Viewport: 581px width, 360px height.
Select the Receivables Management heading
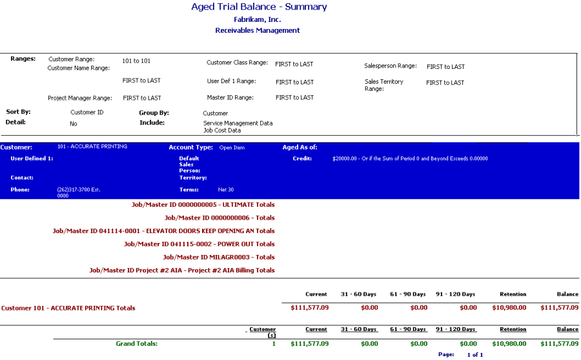tap(257, 30)
